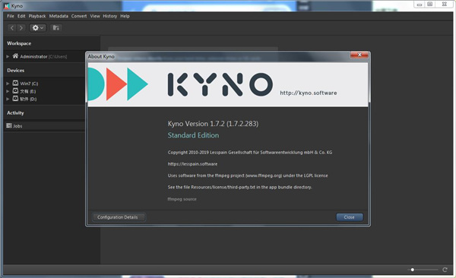The width and height of the screenshot is (456, 278).
Task: Expand the Win7 (C:) drive node
Action: click(x=8, y=84)
